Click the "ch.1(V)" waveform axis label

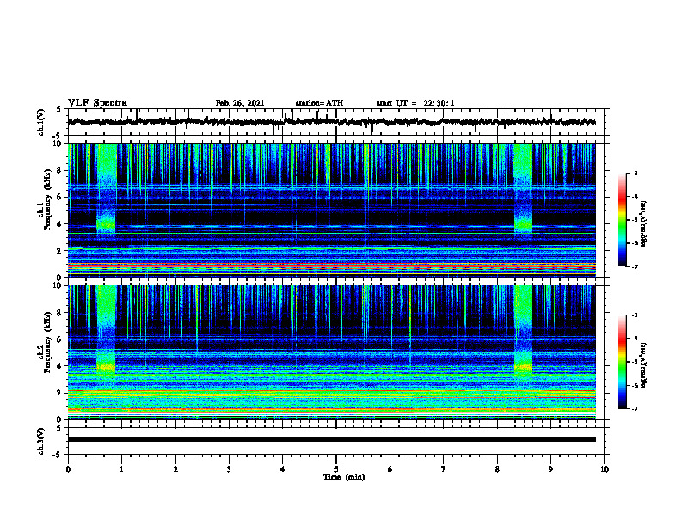pos(41,122)
